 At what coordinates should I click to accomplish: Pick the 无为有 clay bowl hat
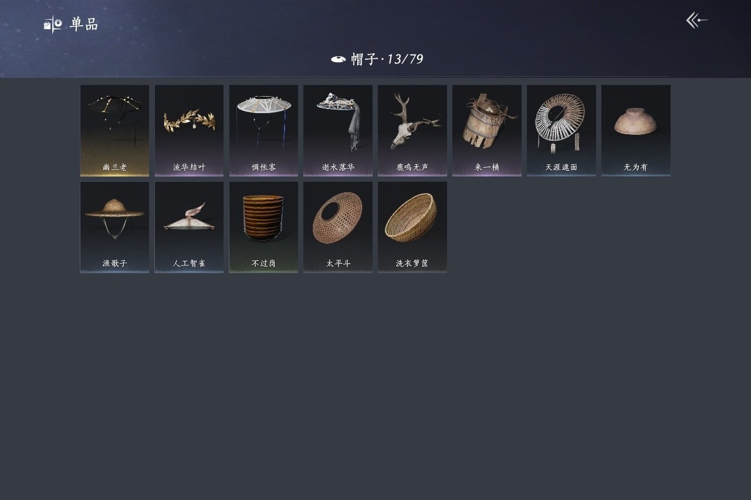(x=636, y=131)
